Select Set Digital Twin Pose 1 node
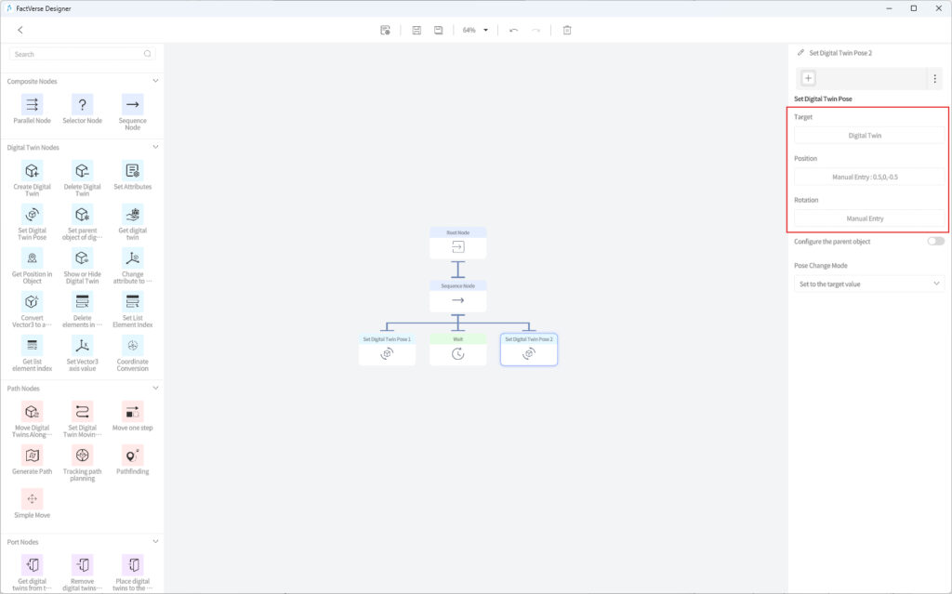952x594 pixels. click(387, 350)
